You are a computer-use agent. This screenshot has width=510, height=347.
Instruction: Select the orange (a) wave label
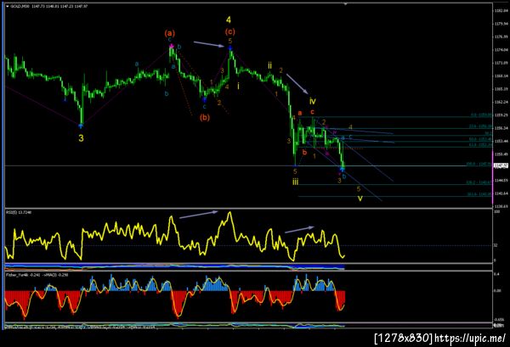[170, 33]
